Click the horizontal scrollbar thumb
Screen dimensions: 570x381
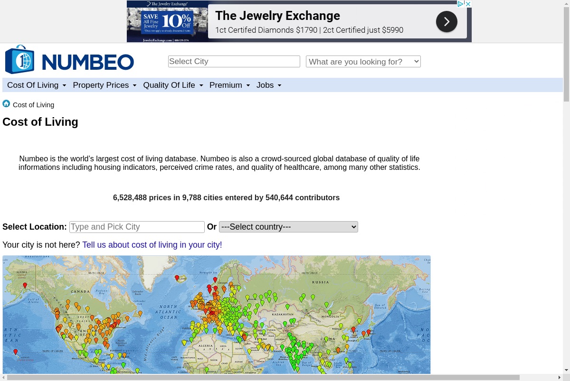(x=264, y=378)
